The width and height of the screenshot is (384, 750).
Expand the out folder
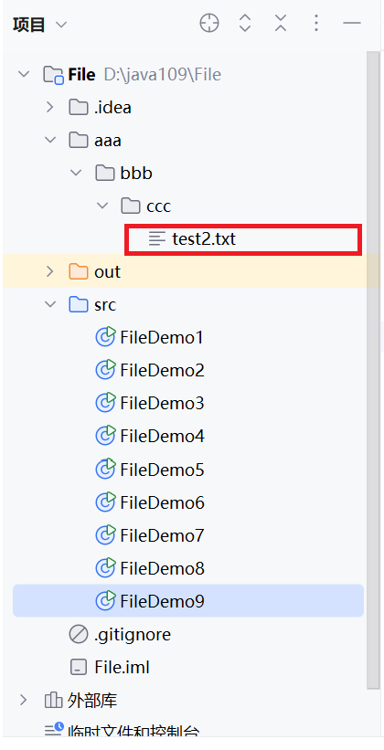click(x=49, y=271)
